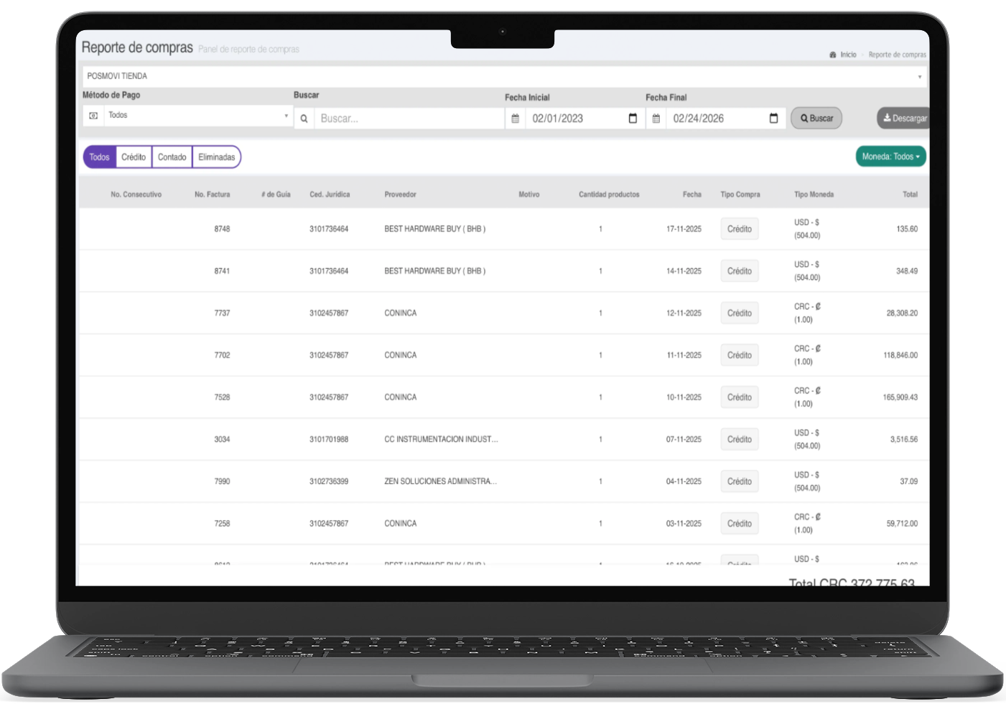Image resolution: width=1006 pixels, height=704 pixels.
Task: Select the Crédito filter toggle
Action: coord(134,157)
